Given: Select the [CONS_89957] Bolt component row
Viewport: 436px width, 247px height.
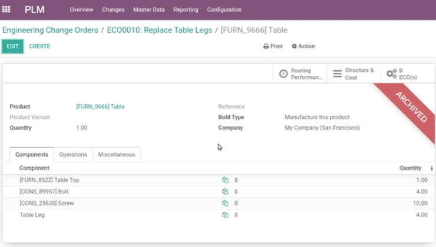Looking at the screenshot, I should coord(218,192).
